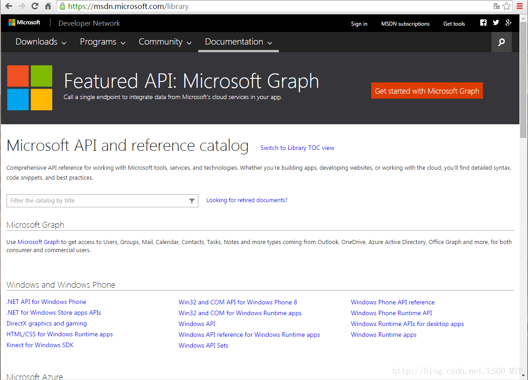Image resolution: width=528 pixels, height=380 pixels.
Task: Expand the Community menu
Action: (x=165, y=42)
